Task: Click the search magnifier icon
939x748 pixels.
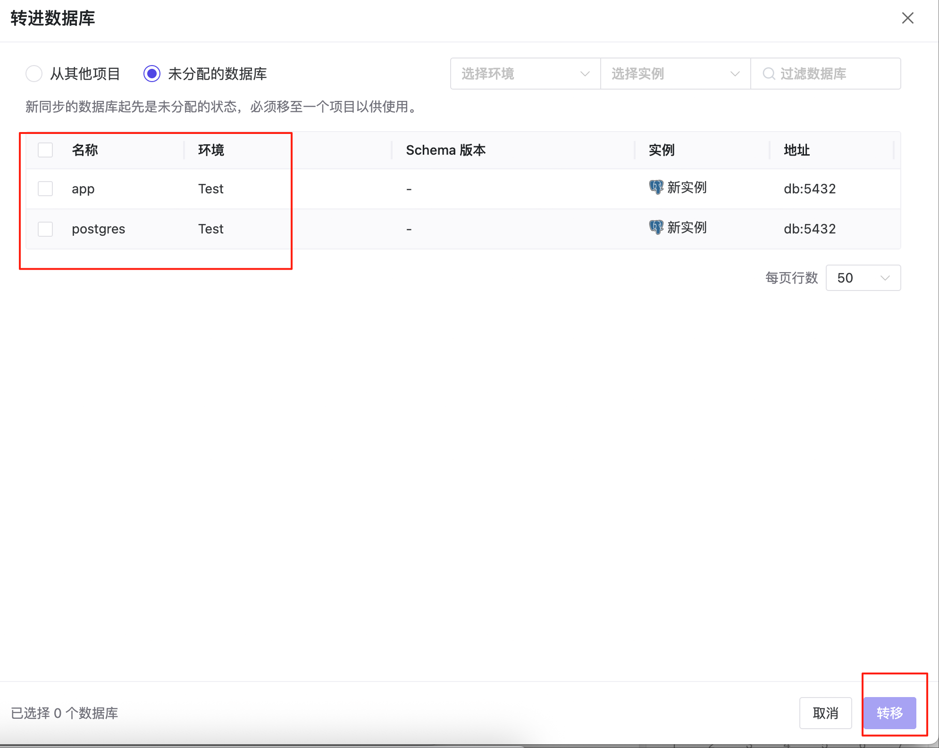Action: [x=769, y=74]
